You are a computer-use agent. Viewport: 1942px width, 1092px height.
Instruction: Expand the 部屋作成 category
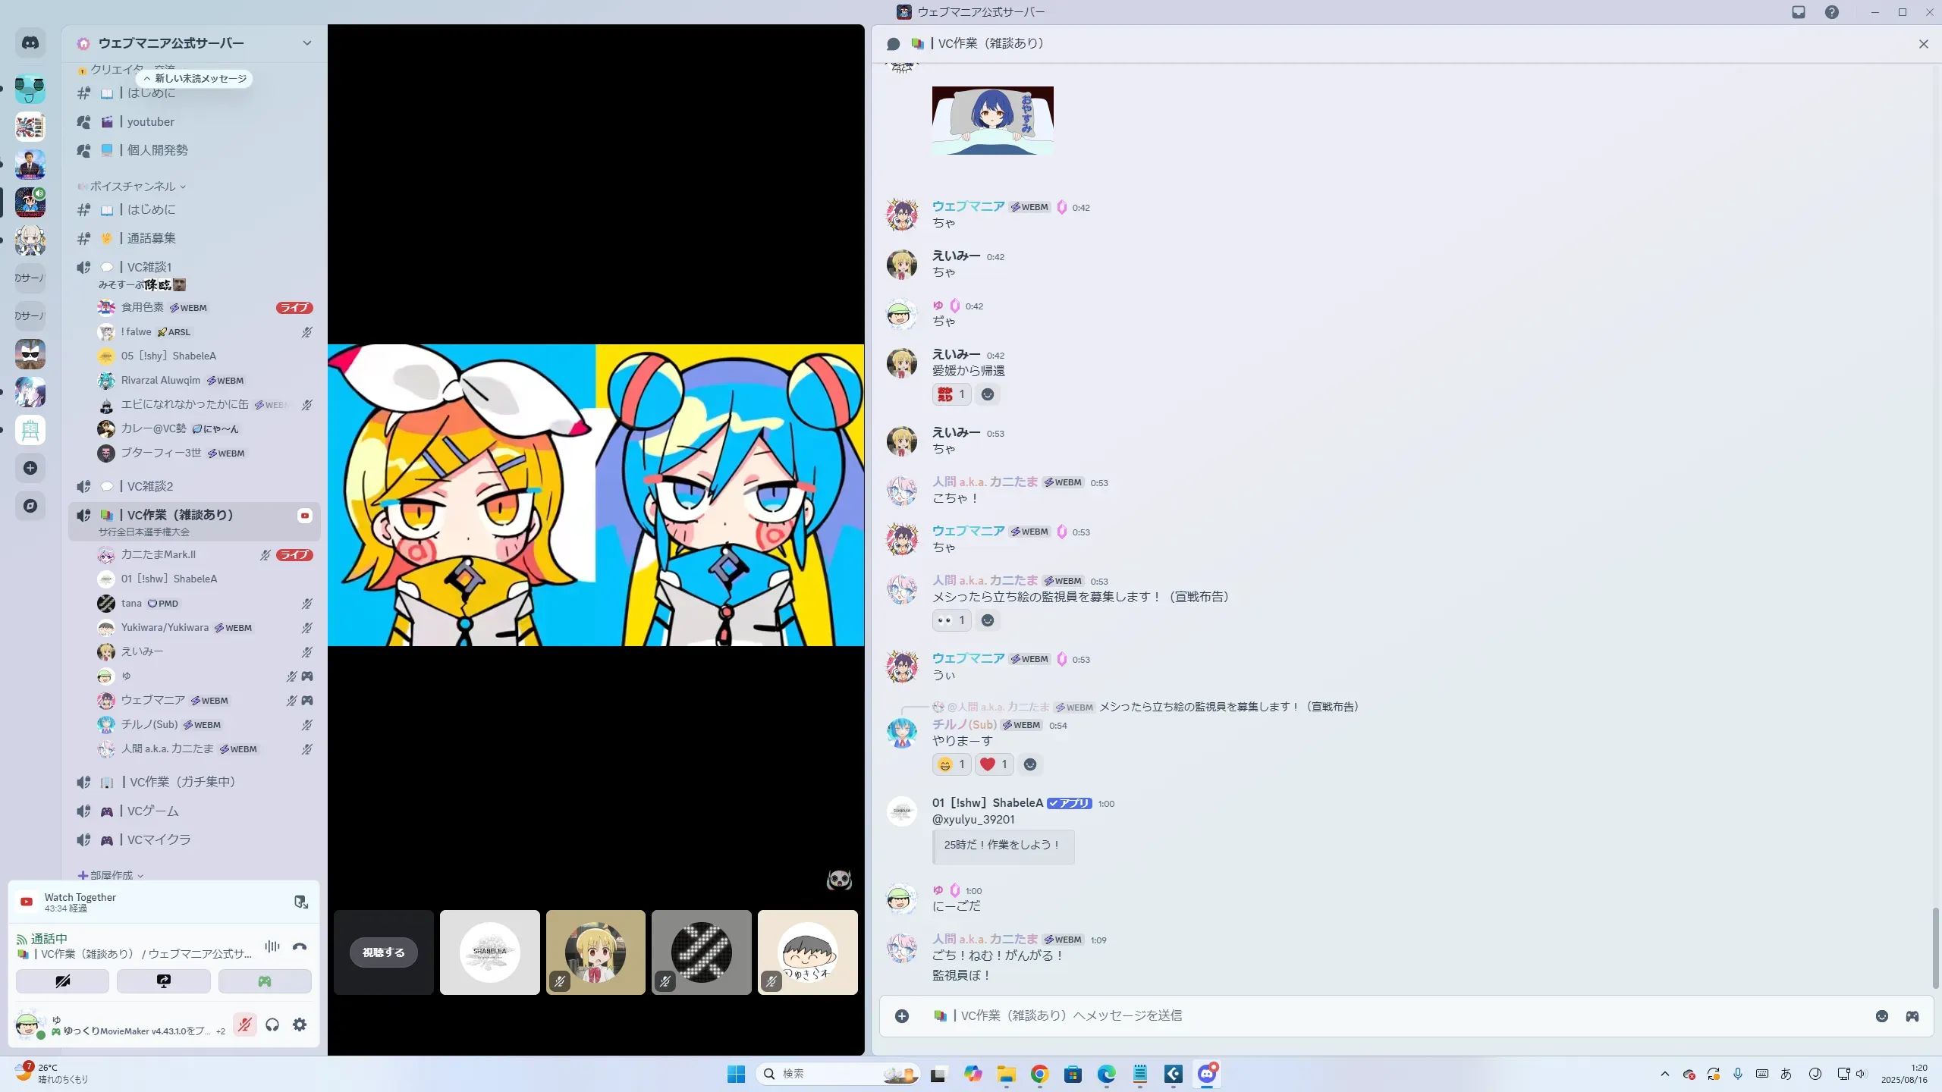click(x=112, y=875)
